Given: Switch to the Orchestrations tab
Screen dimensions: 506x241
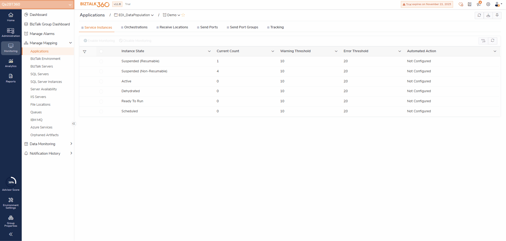Looking at the screenshot, I should (x=136, y=27).
